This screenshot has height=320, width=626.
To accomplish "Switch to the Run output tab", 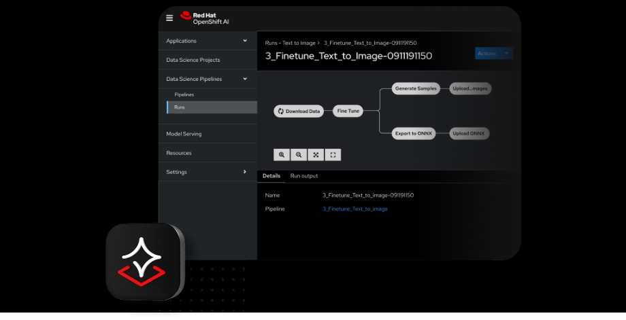I will (x=303, y=176).
